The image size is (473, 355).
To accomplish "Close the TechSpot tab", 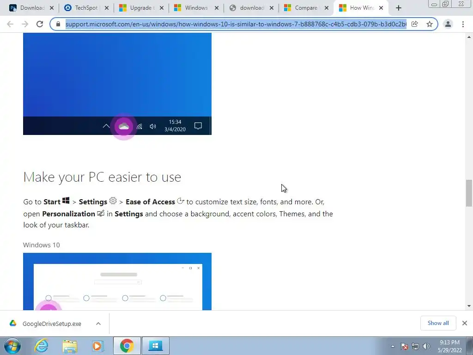I will [107, 8].
